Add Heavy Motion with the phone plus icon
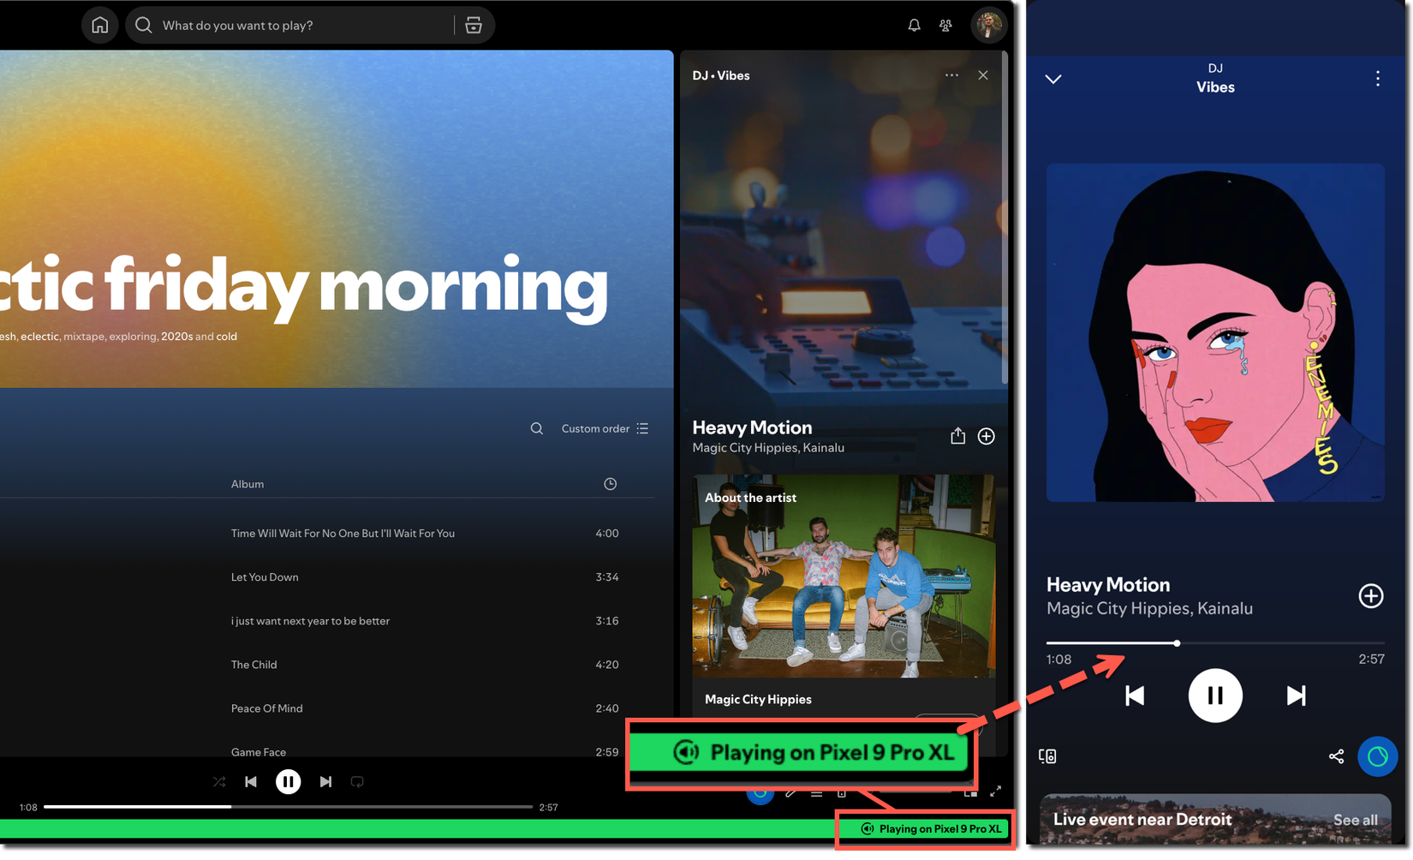 [1371, 596]
